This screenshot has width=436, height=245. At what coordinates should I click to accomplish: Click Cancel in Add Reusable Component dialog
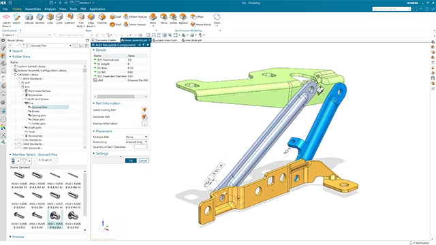click(143, 161)
